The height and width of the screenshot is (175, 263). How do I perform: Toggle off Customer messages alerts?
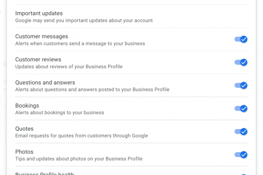(241, 39)
